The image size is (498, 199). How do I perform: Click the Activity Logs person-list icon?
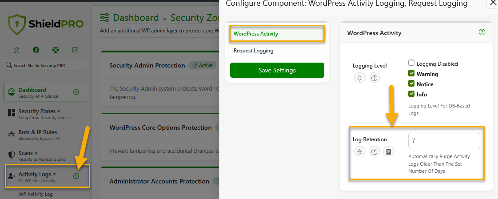(x=12, y=176)
